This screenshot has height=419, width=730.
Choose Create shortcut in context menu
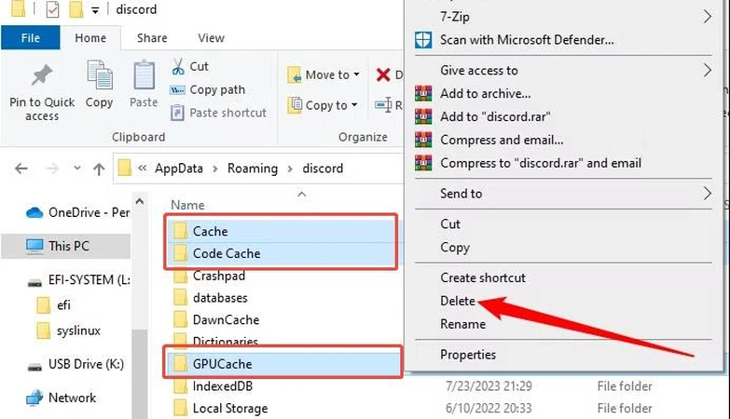(563, 277)
